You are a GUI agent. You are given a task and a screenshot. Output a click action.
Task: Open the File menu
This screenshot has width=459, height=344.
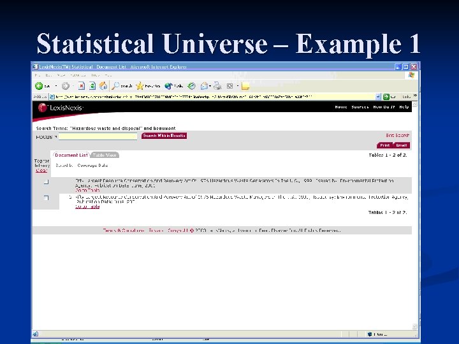point(37,75)
